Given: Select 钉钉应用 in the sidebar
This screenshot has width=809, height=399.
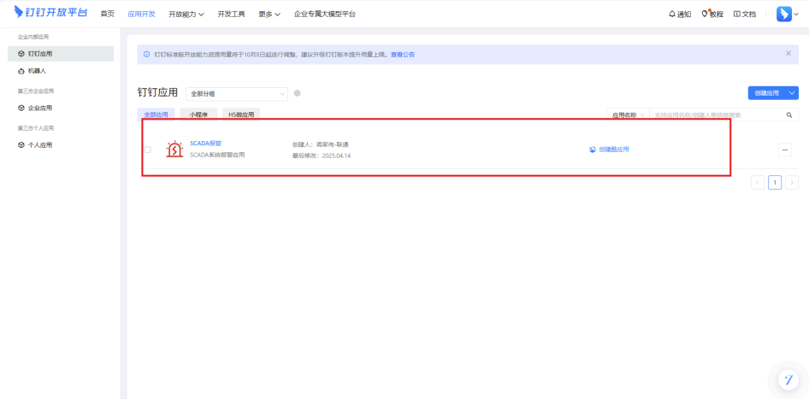Looking at the screenshot, I should pyautogui.click(x=61, y=54).
